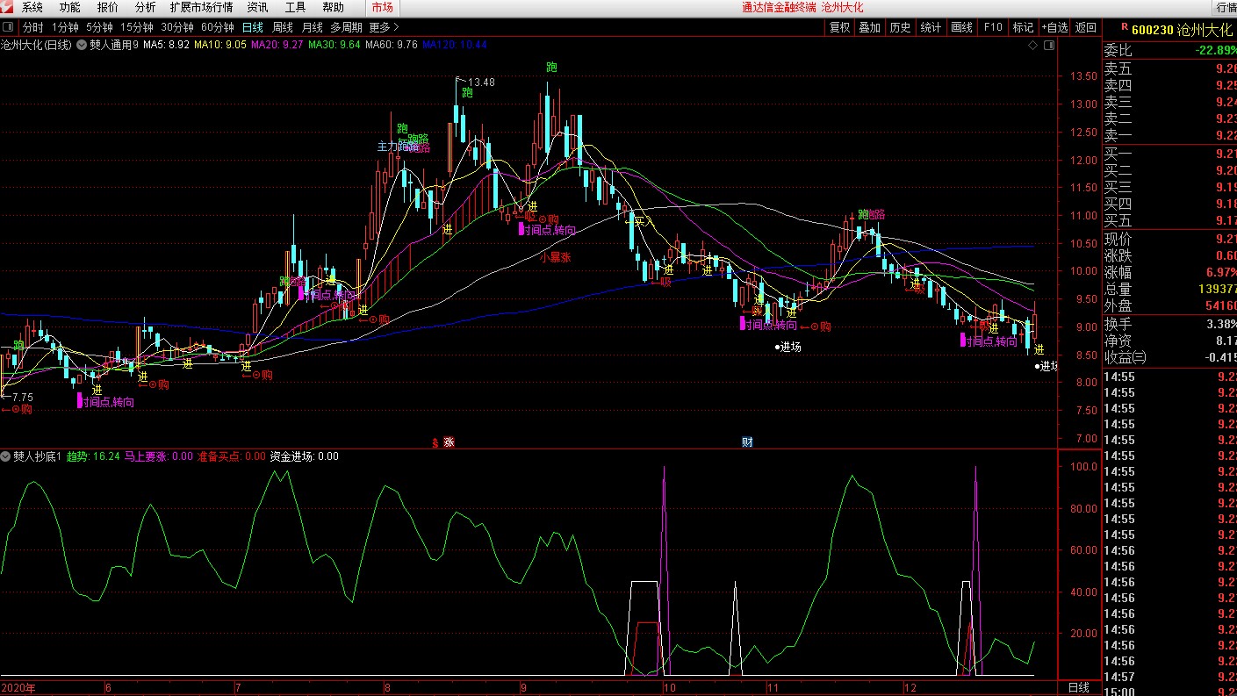The width and height of the screenshot is (1237, 696).
Task: Open the 系统 menu
Action: 32,7
